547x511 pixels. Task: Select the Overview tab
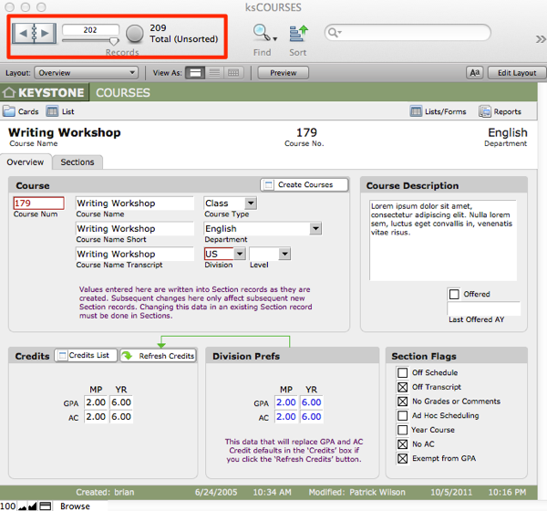click(x=25, y=162)
